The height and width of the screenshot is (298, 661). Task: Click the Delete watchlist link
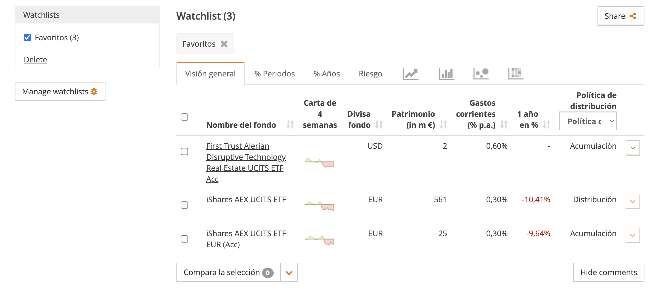coord(35,59)
